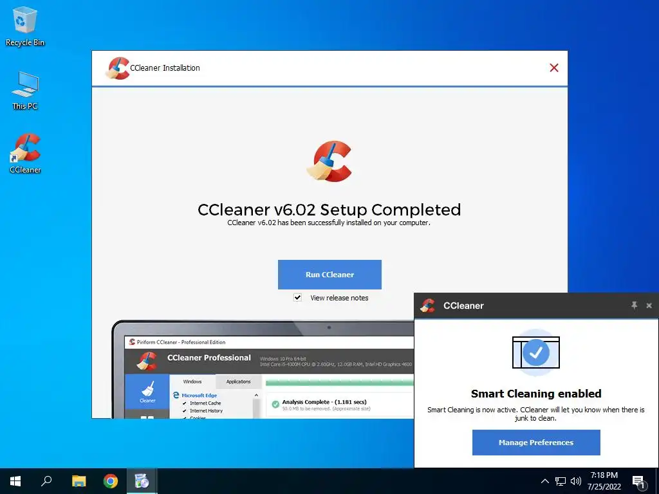The width and height of the screenshot is (659, 494).
Task: Close the CCleaner Installation window
Action: 554,68
